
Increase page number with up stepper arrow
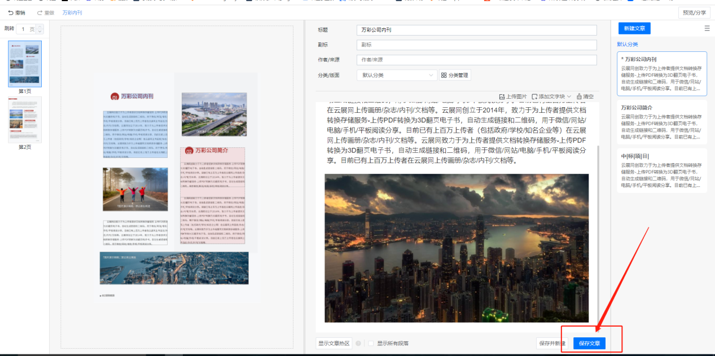[40, 27]
